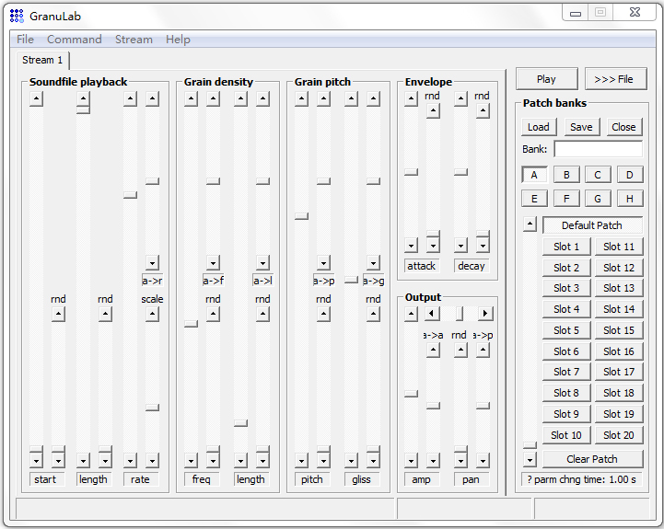Click the >>> File button
The image size is (664, 529).
(615, 79)
